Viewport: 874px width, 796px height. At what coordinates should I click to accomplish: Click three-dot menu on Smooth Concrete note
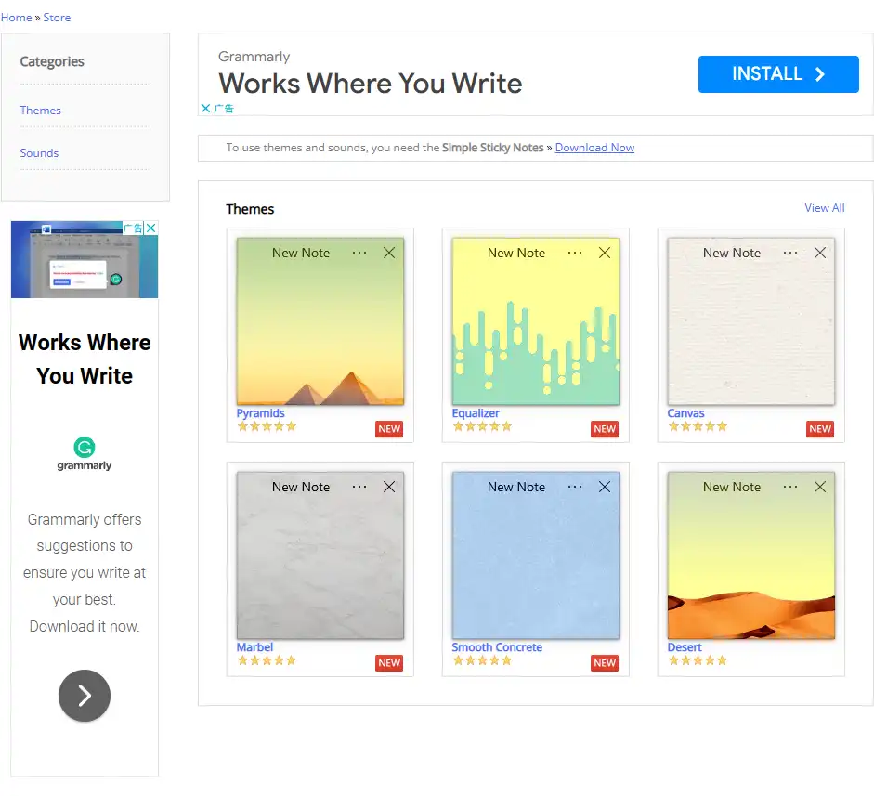coord(575,487)
